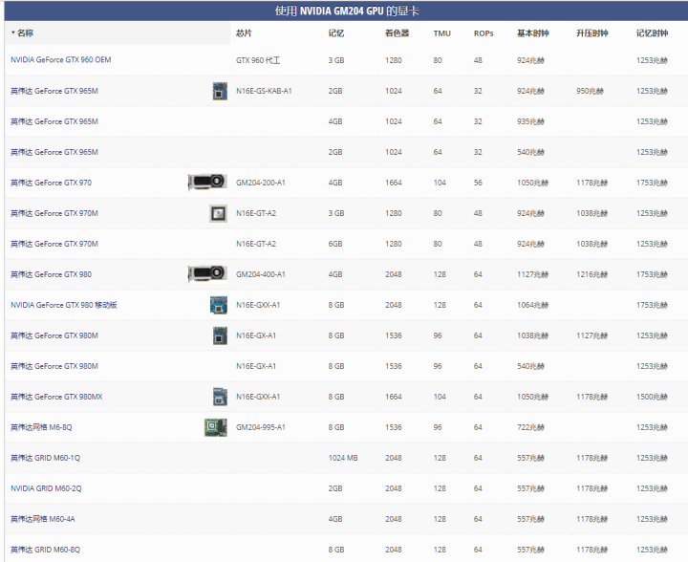Screen dimensions: 688x562
Task: Open the GTX 965M chip thumbnail beside N16E-GS-KAB-A1
Action: [220, 91]
